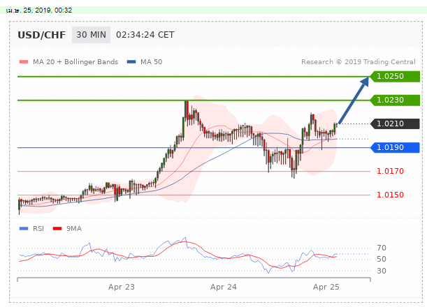The width and height of the screenshot is (427, 307).
Task: Click the MA 20 + Bollinger Bands legend swatch
Action: 24,61
